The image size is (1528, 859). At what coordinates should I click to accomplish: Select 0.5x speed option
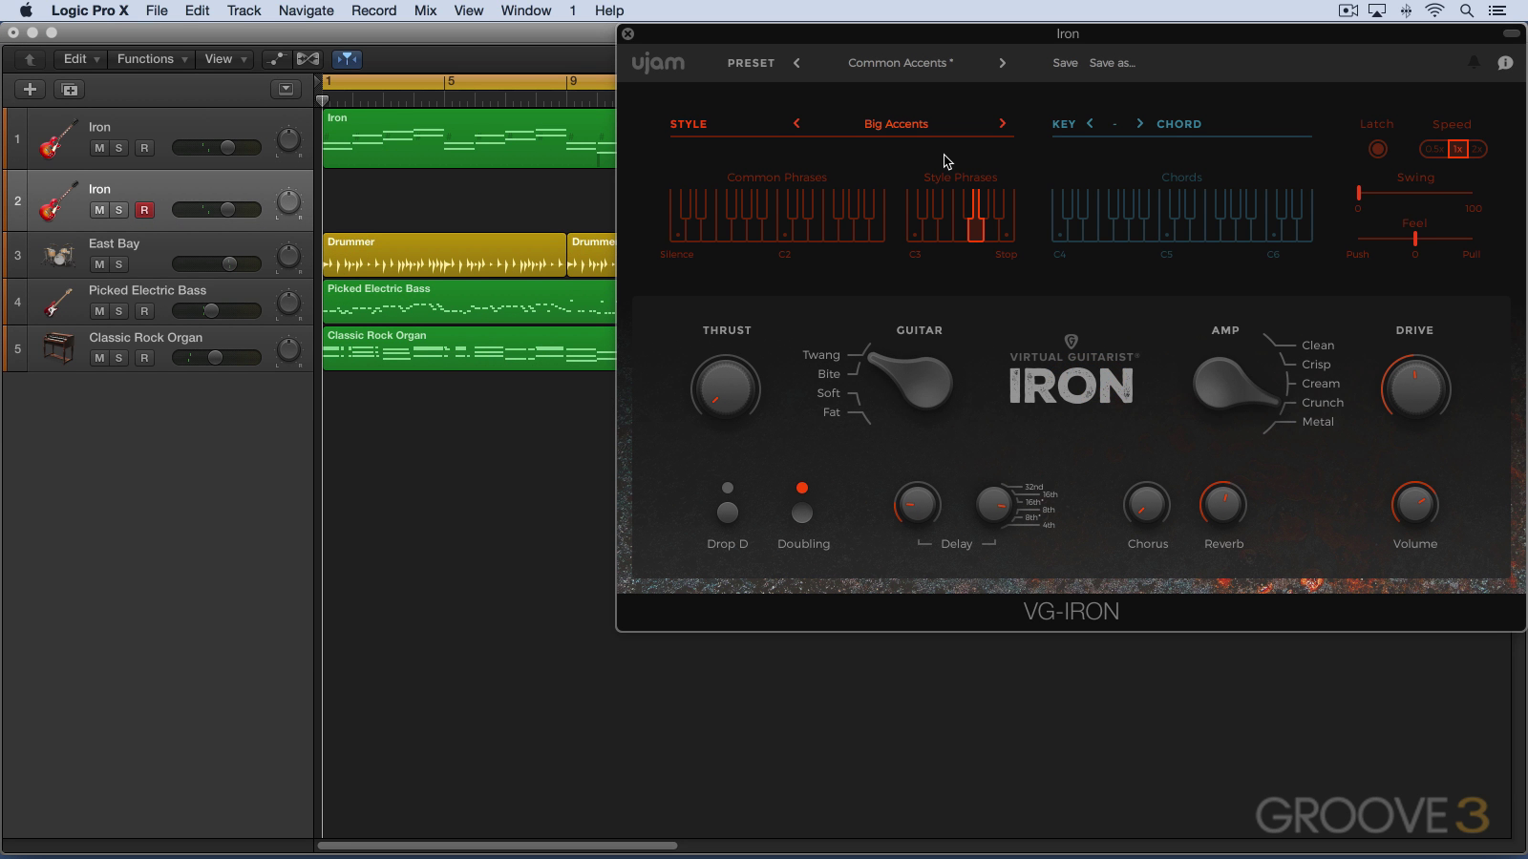coord(1433,149)
